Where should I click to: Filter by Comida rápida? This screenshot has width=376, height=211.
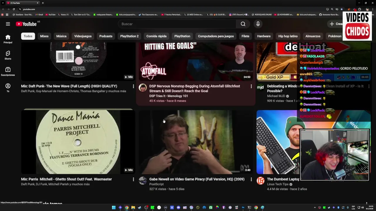point(156,36)
